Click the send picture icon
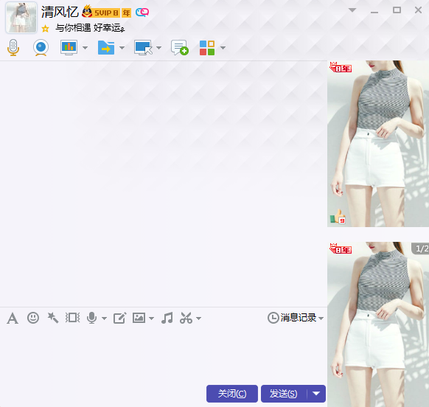This screenshot has width=429, height=407. pyautogui.click(x=139, y=318)
